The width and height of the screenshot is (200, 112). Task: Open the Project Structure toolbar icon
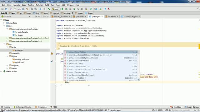(x=96, y=9)
